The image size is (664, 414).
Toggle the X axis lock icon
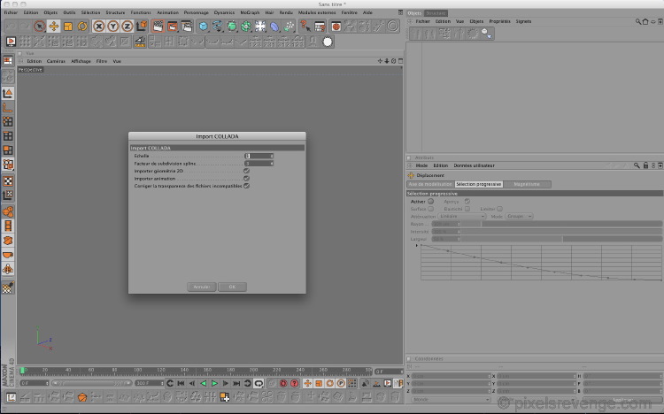pos(98,27)
